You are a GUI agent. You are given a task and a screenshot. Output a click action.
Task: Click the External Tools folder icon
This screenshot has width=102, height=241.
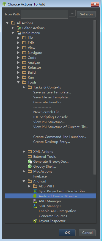click(30, 156)
